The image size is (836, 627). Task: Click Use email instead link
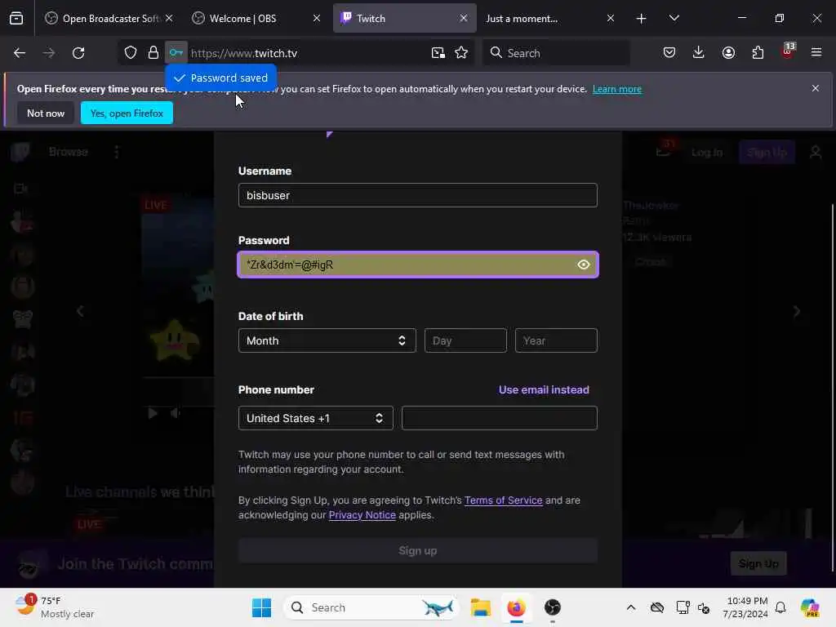[x=544, y=389]
